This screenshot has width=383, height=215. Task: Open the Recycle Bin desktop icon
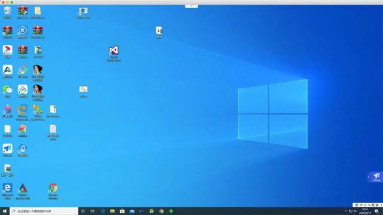coord(8,13)
